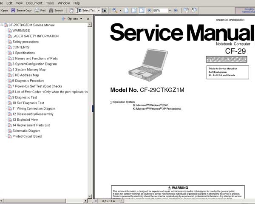Rotate page counterclockwise icon
The height and width of the screenshot is (204, 255).
194,10
